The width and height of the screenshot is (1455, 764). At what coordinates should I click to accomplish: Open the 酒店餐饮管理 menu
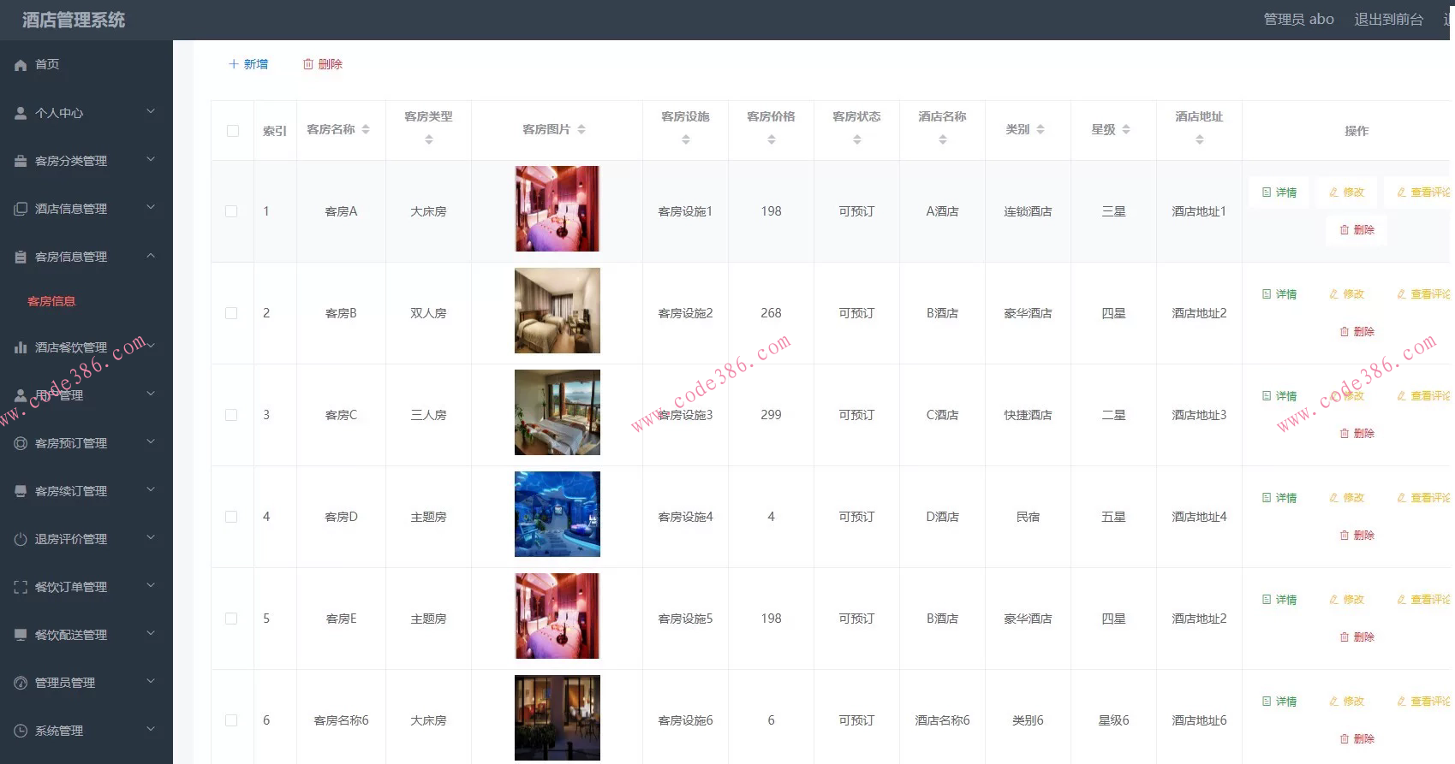[86, 347]
